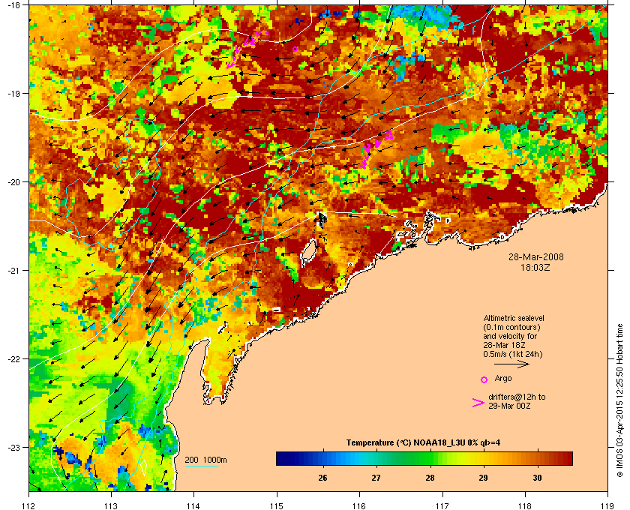Click the latitude label '-22'
Viewport: 630px width, 510px height.
13,359
